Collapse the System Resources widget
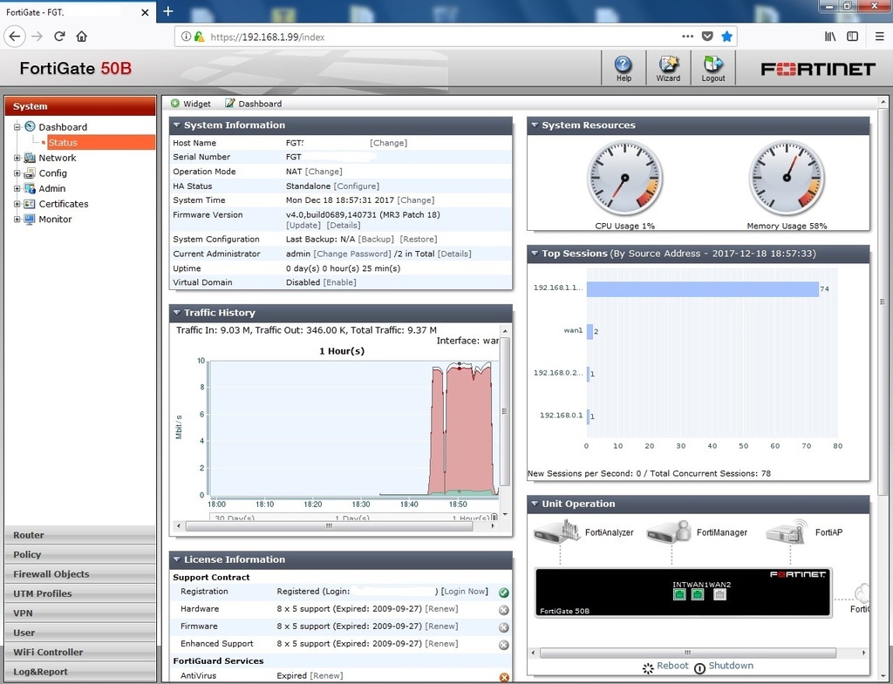 (x=535, y=125)
